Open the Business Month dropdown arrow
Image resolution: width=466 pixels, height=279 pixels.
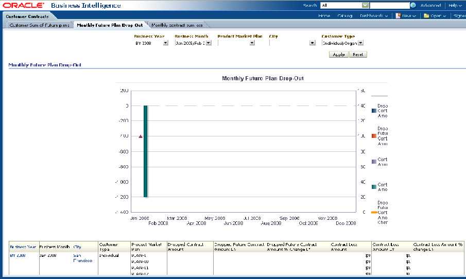[209, 43]
